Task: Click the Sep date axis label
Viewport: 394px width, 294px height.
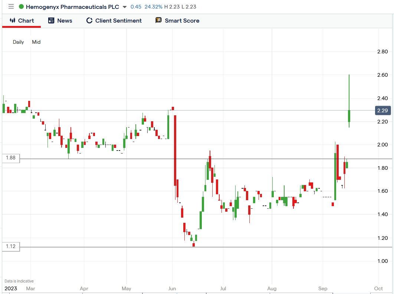Action: pos(323,288)
